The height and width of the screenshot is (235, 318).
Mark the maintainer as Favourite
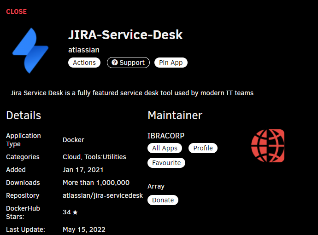166,163
